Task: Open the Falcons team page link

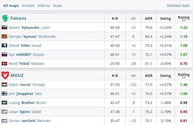Action: (x=18, y=18)
